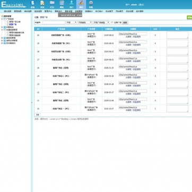Click the JS调用 link in row 10

pyautogui.click(x=128, y=110)
